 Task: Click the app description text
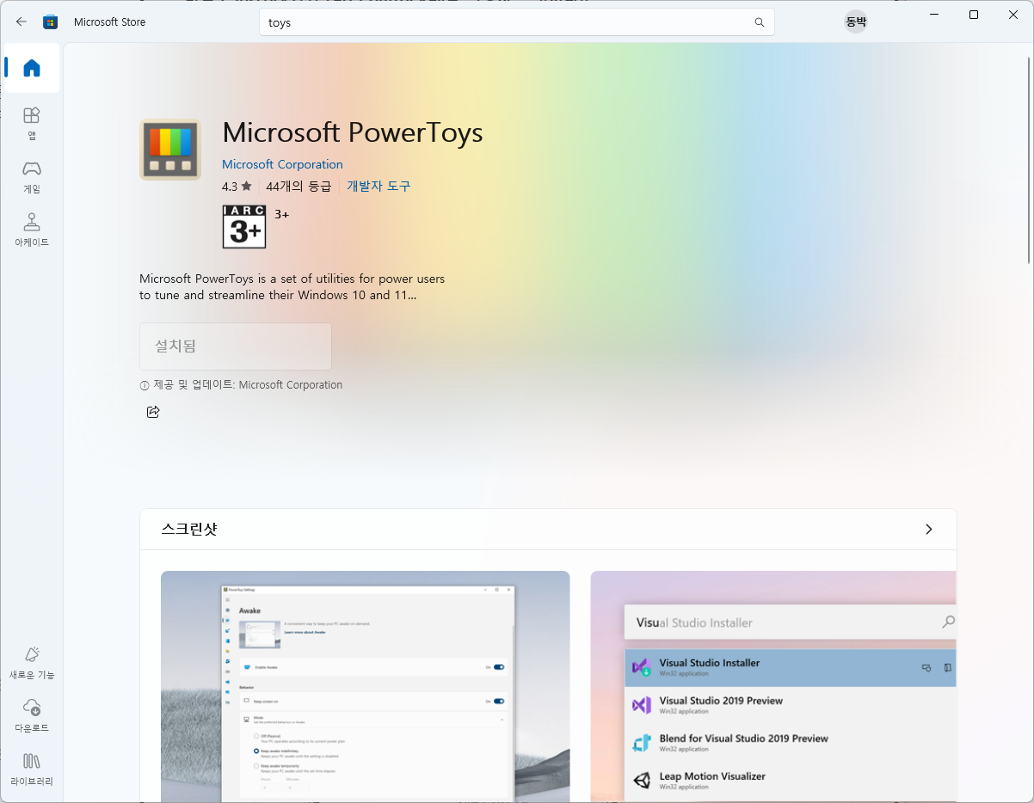292,287
